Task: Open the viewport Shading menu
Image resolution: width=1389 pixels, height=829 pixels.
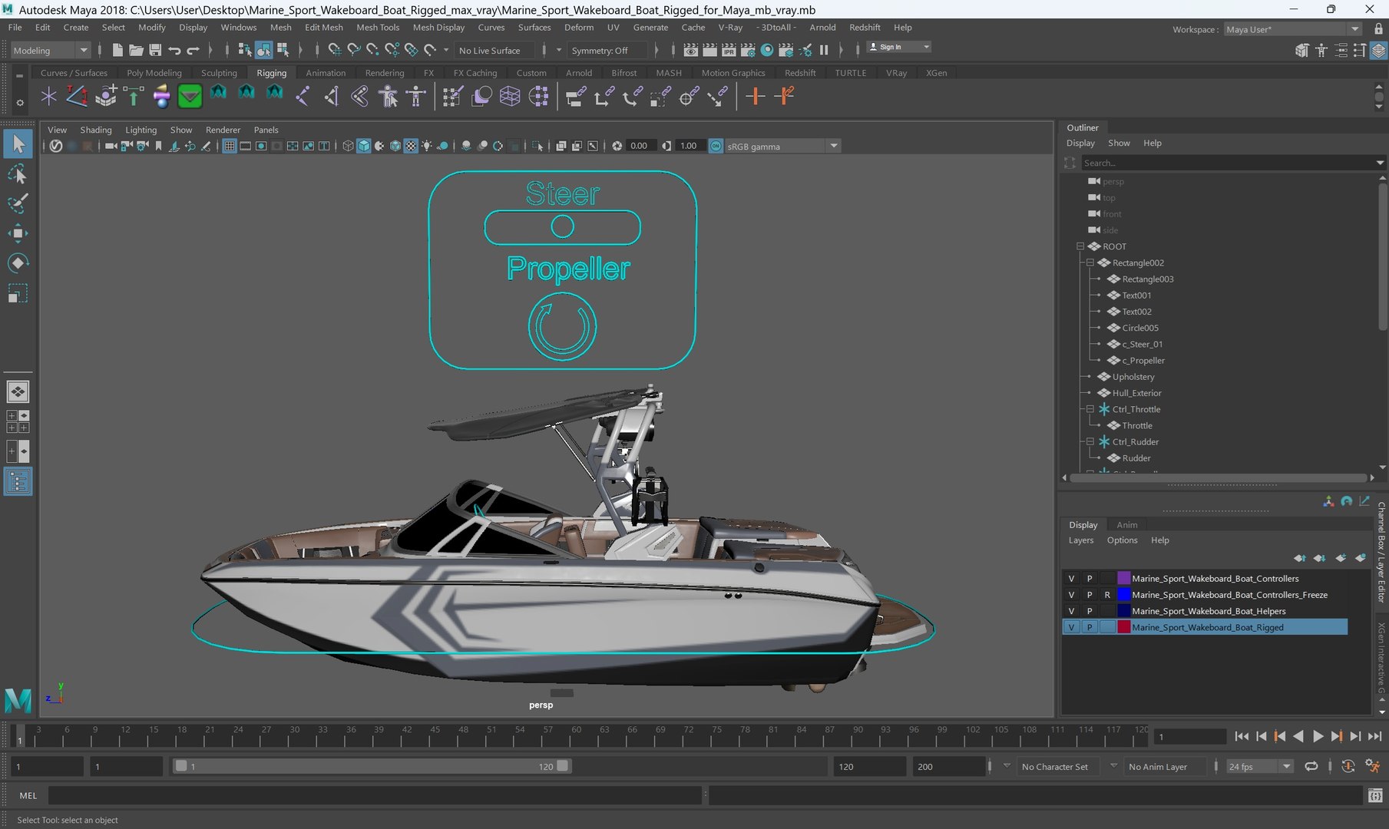Action: pyautogui.click(x=96, y=130)
